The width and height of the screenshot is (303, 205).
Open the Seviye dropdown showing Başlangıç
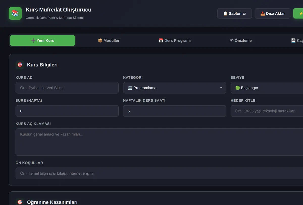coord(267,88)
